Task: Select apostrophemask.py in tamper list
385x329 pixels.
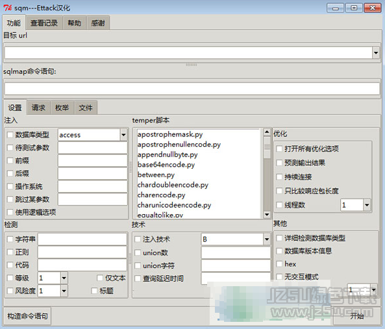Action: click(170, 134)
